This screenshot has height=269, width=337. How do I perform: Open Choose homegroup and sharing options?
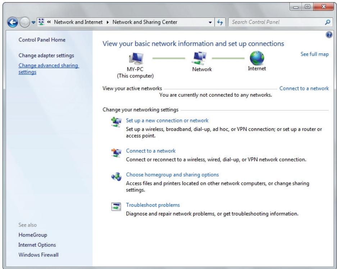pos(172,175)
